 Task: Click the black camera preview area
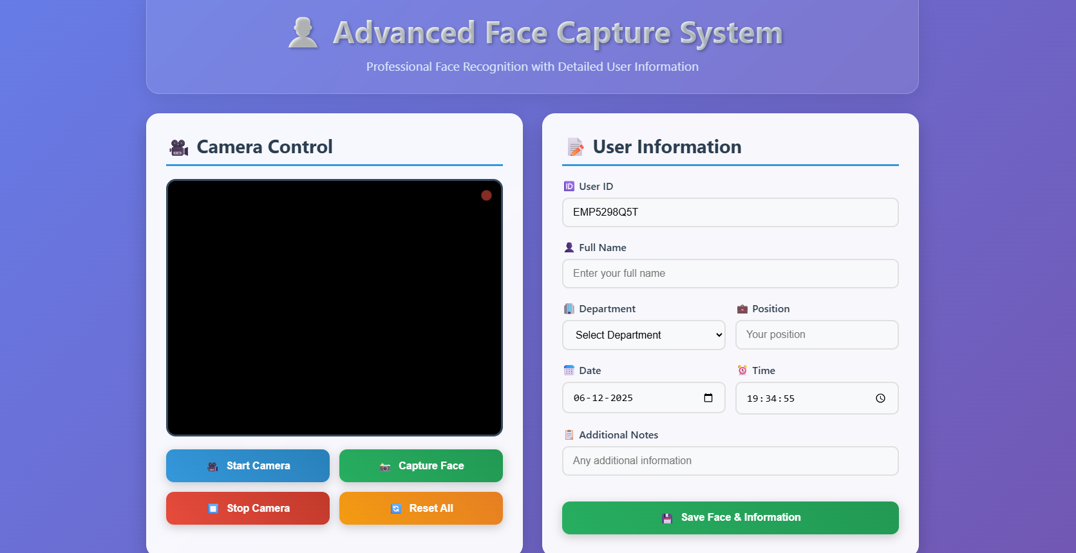tap(334, 308)
